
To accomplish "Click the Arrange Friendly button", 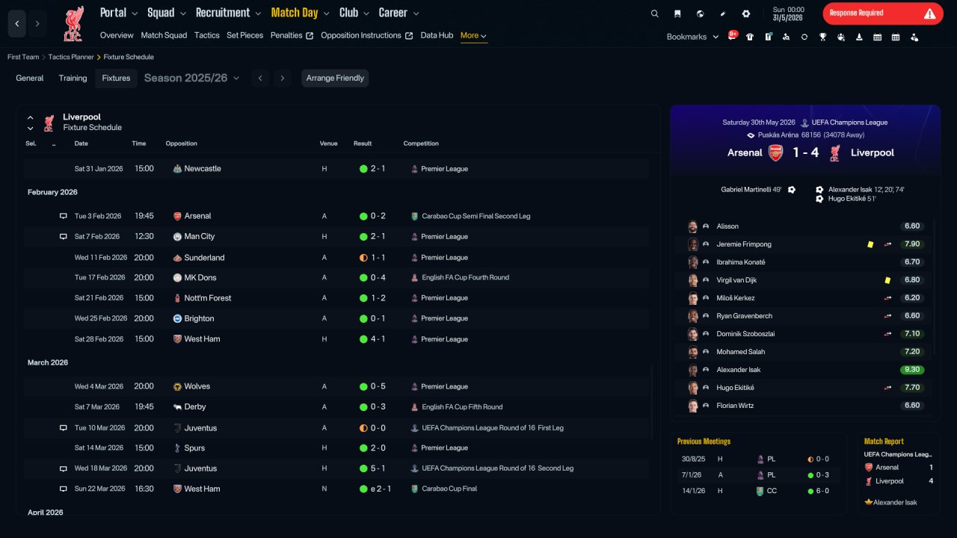I will coord(335,78).
